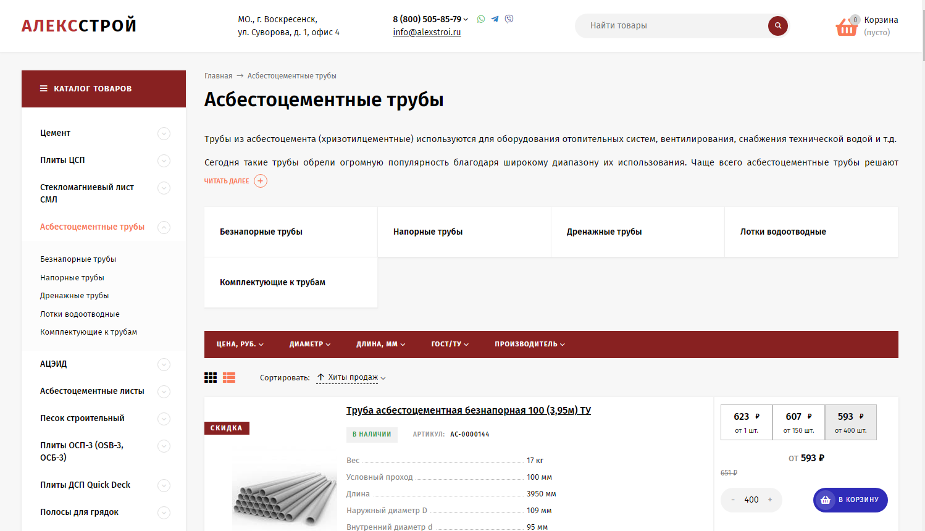The height and width of the screenshot is (531, 925).
Task: Open ПРОИЗВОДИТЕЛЬ filter dropdown
Action: point(530,345)
